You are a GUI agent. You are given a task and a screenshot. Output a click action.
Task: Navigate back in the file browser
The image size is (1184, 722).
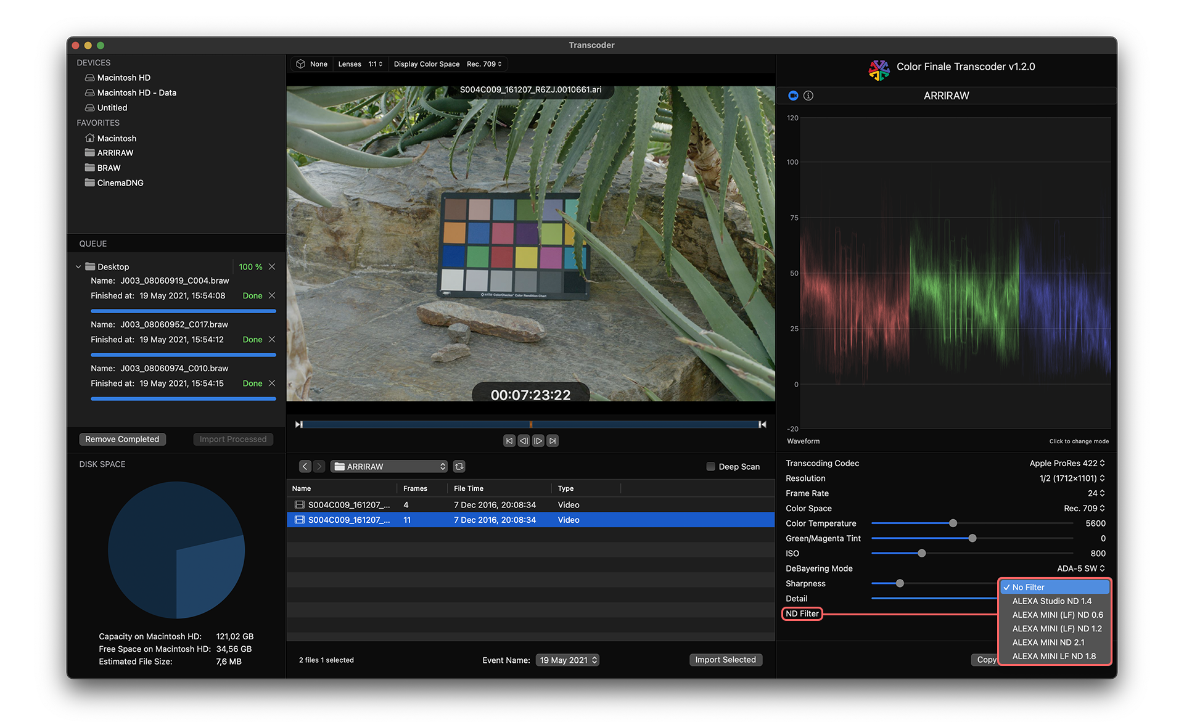pyautogui.click(x=305, y=467)
